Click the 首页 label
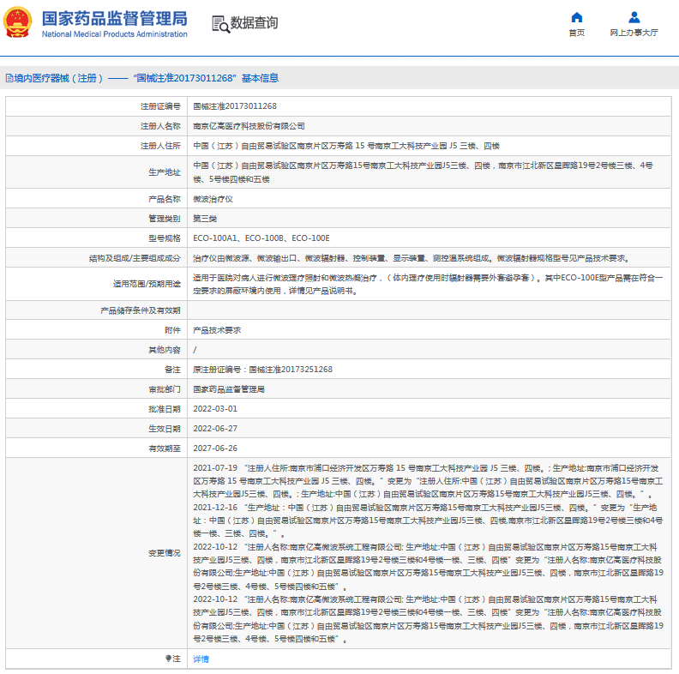679x674 pixels. coord(577,33)
